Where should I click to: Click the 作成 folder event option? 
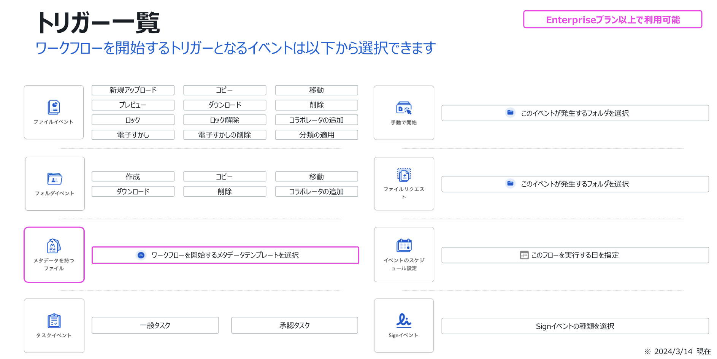(133, 177)
